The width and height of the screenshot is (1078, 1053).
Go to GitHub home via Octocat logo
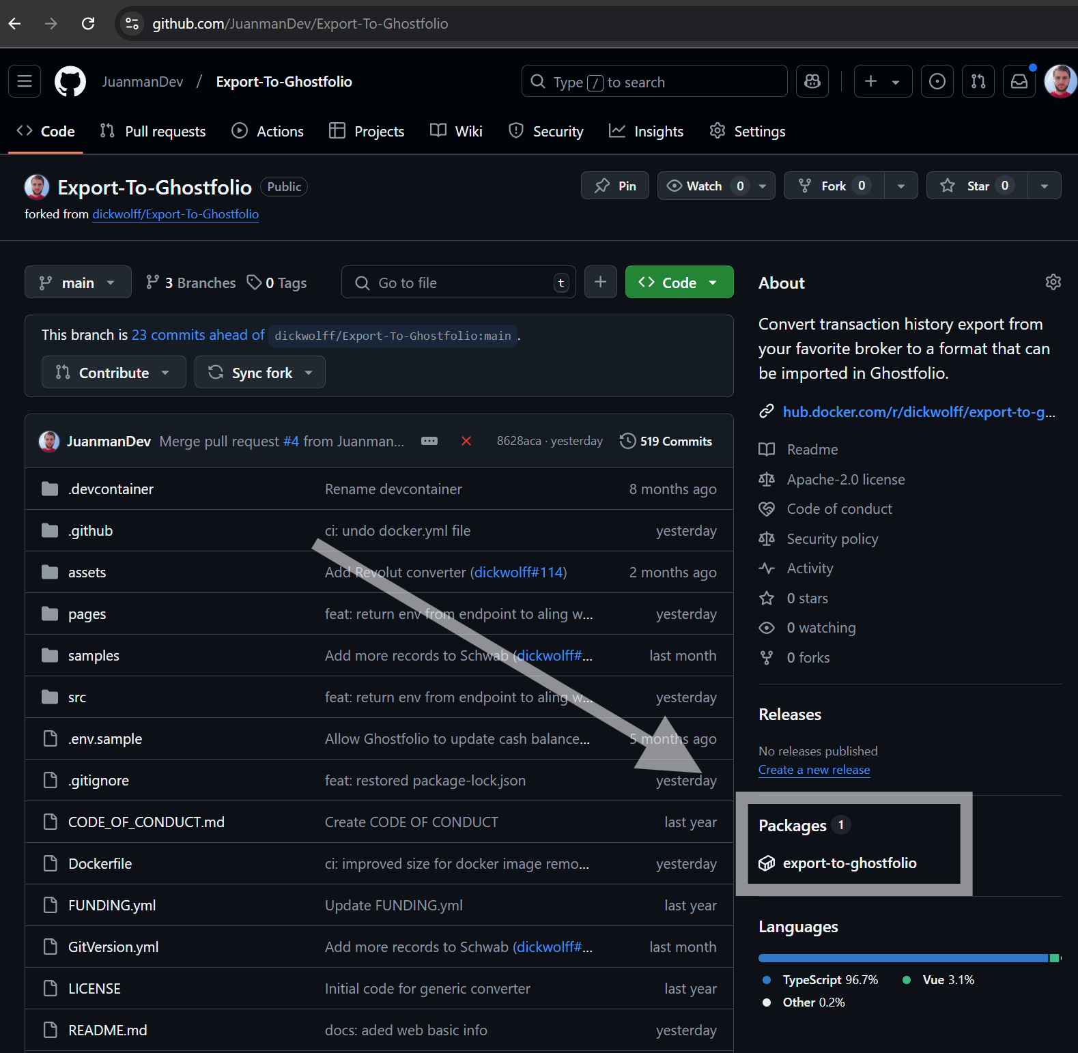coord(70,82)
